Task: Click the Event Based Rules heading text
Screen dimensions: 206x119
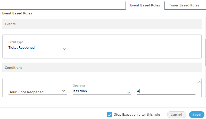Action: 17,13
